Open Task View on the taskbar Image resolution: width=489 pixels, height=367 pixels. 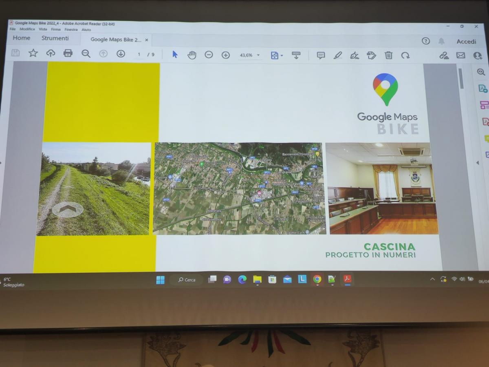[212, 279]
